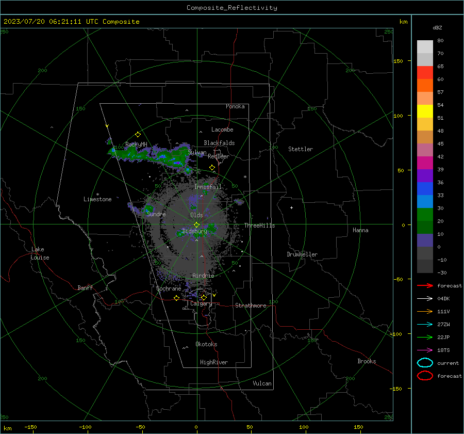The width and height of the screenshot is (464, 434).
Task: Click the Vulcan label
Action: pos(262,383)
